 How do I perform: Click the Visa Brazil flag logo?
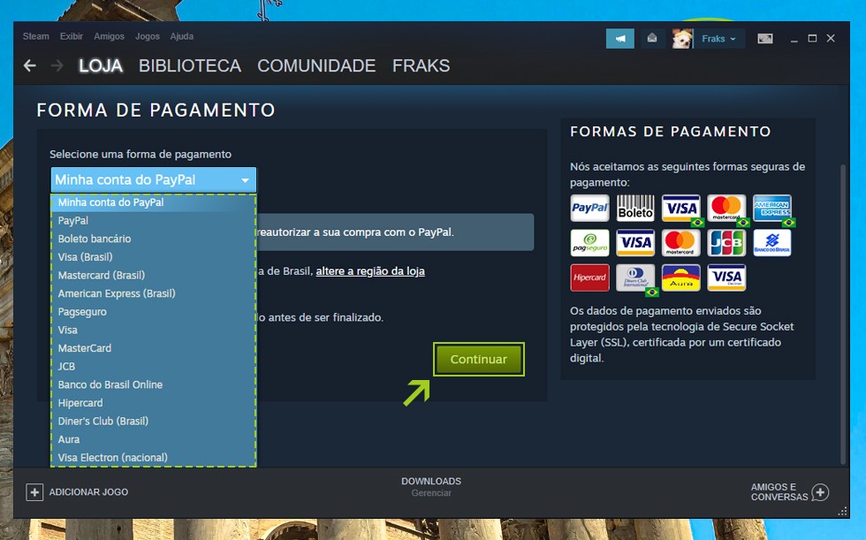(681, 209)
